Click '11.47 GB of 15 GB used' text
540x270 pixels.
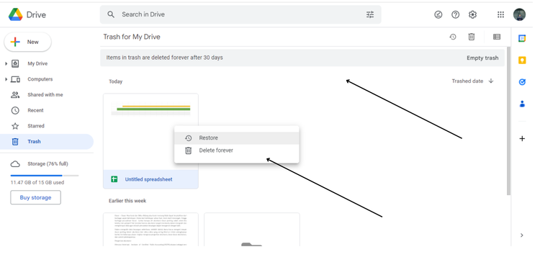click(37, 183)
